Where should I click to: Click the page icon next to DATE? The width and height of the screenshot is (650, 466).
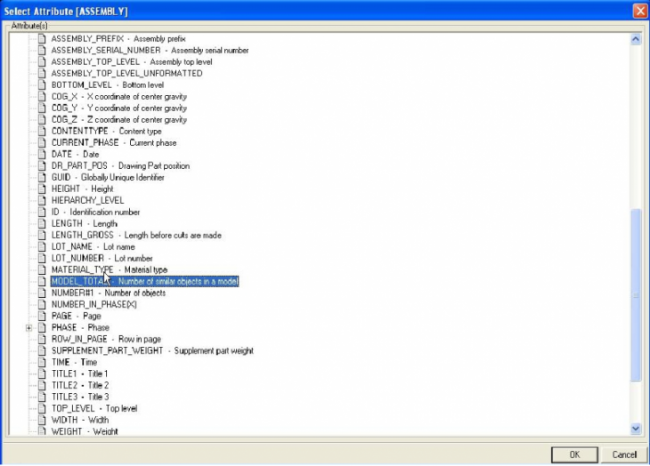pos(42,155)
